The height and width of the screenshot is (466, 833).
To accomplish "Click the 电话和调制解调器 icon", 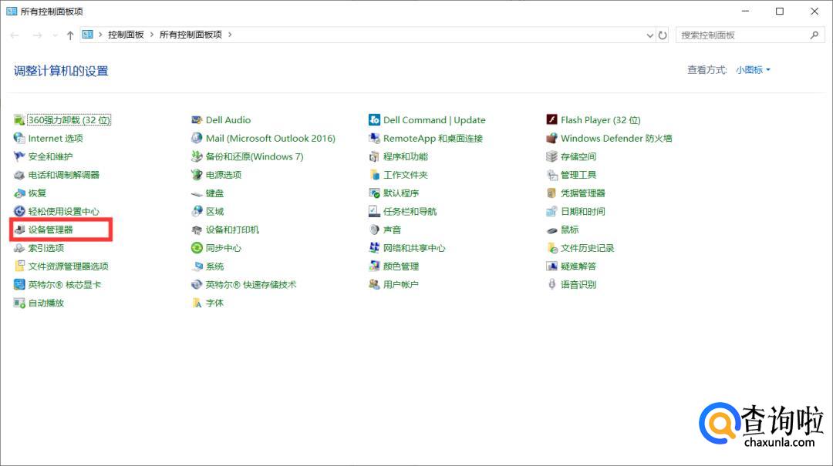I will tap(19, 175).
